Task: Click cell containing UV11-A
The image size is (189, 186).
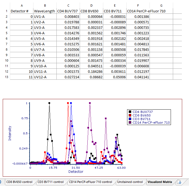Action: click(x=45, y=71)
